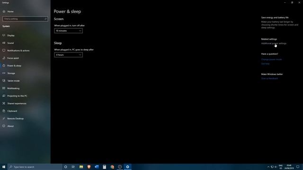The width and height of the screenshot is (303, 170).
Task: Select Tablet mode in the sidebar
Action: [x=13, y=81]
